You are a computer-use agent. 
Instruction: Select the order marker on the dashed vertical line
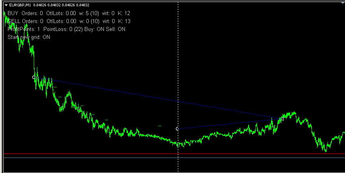click(x=177, y=129)
